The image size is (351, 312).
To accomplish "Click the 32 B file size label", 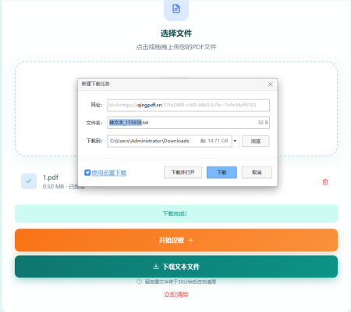I will (263, 123).
